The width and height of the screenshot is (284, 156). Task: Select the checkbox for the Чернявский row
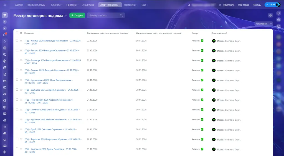(x=17, y=100)
